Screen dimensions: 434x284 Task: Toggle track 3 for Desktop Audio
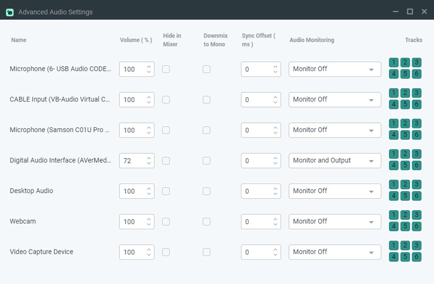tap(417, 185)
